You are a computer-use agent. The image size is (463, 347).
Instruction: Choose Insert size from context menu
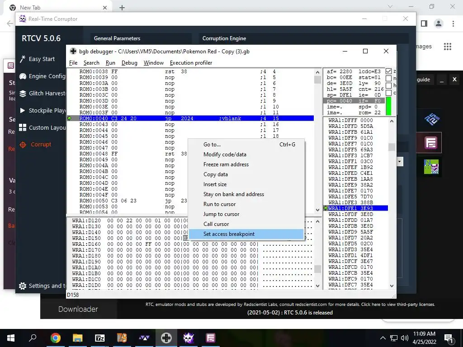(246, 184)
